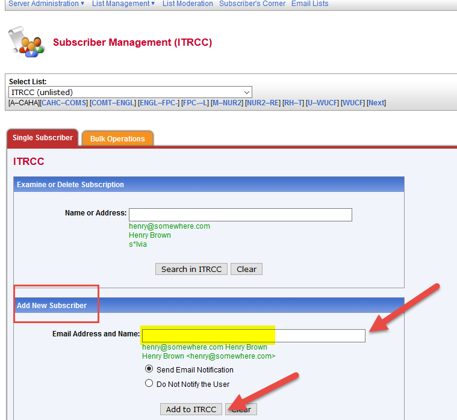Click example text s*lvia

tap(138, 244)
